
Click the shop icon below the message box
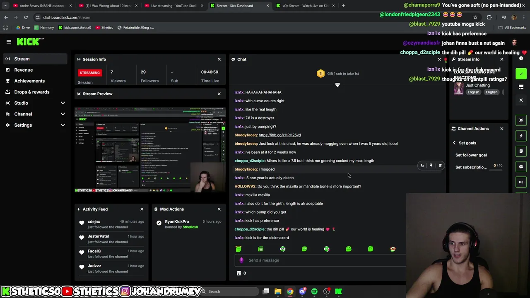point(239,273)
